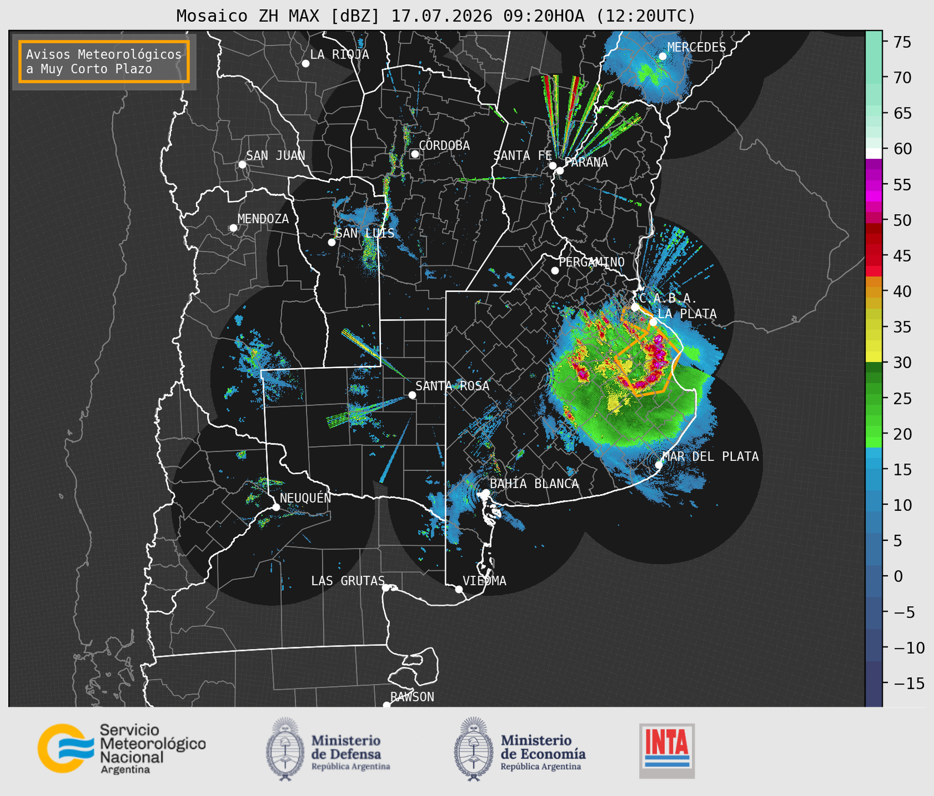Viewport: 934px width, 796px height.
Task: Click the Pergamino city label
Action: pos(591,262)
